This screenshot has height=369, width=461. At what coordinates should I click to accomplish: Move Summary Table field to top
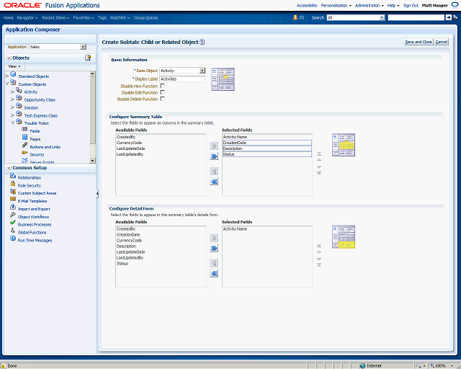319,154
